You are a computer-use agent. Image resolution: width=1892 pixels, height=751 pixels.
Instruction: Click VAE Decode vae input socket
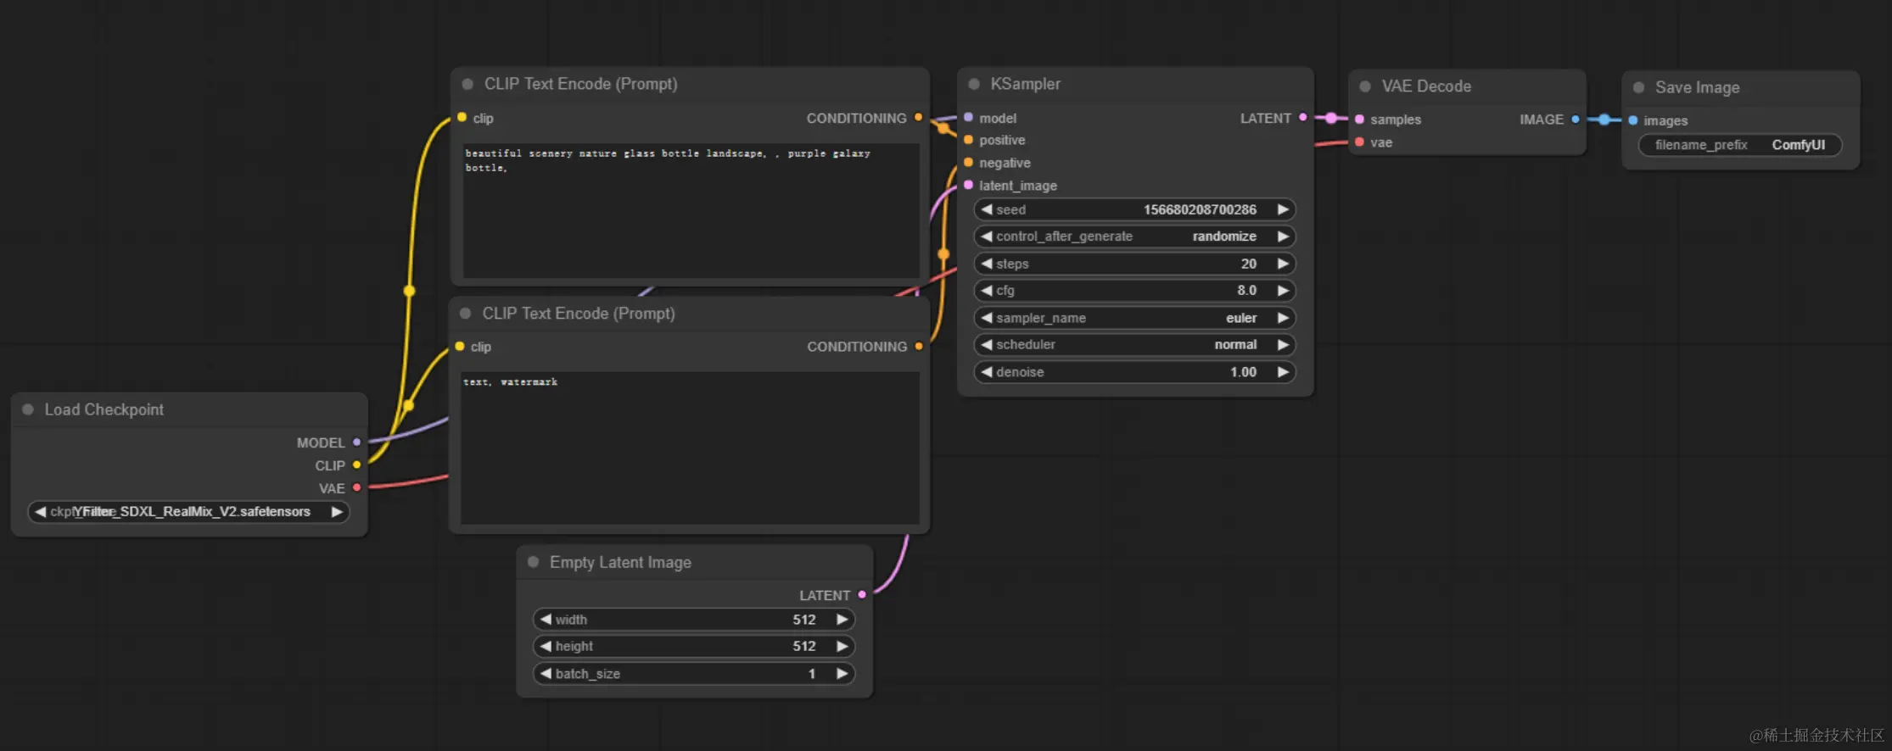coord(1360,142)
